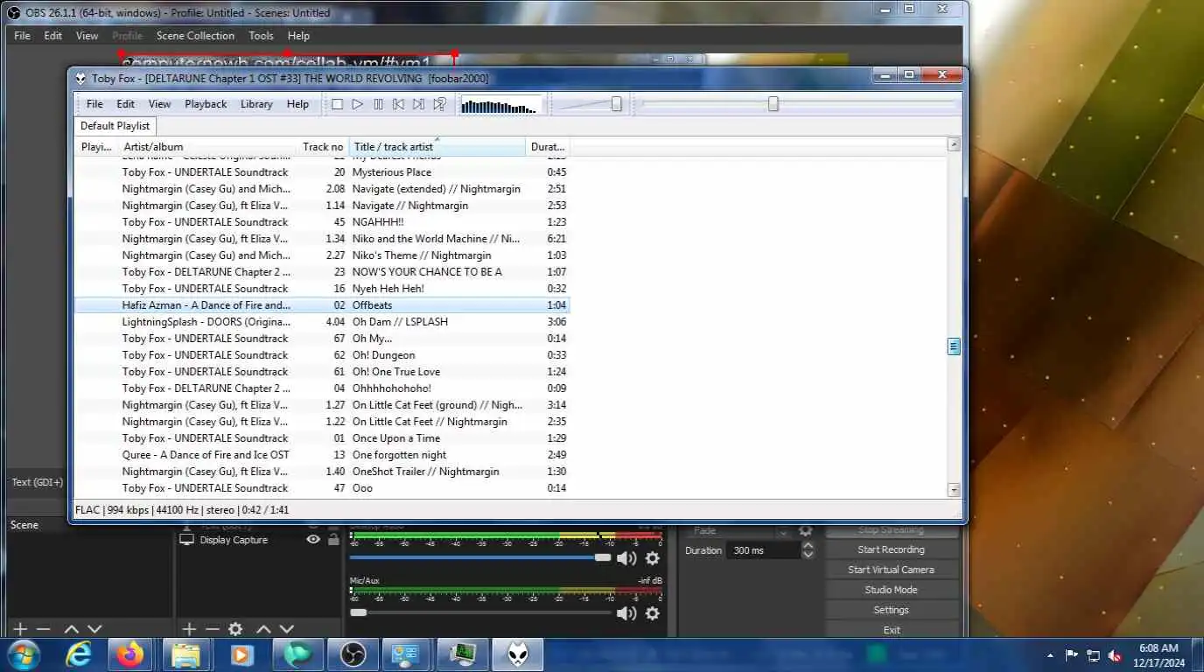Mute Desktop Audio speaker icon in OBS
1204x672 pixels.
pos(626,558)
